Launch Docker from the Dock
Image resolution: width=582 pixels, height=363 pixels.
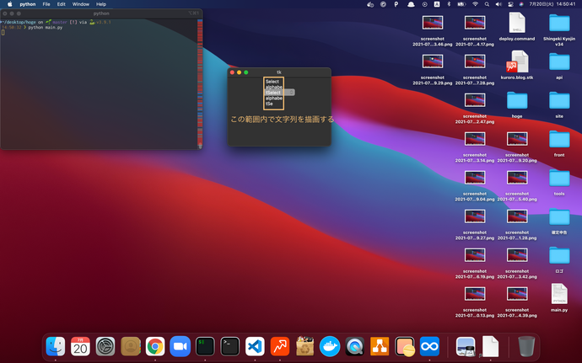point(330,346)
